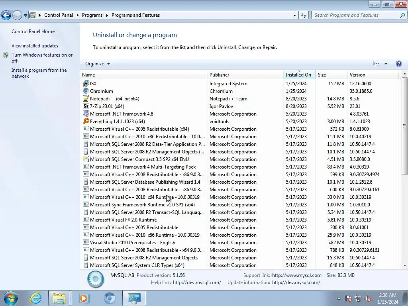Click the list scrollbar down arrow
The height and width of the screenshot is (306, 408).
(405, 266)
